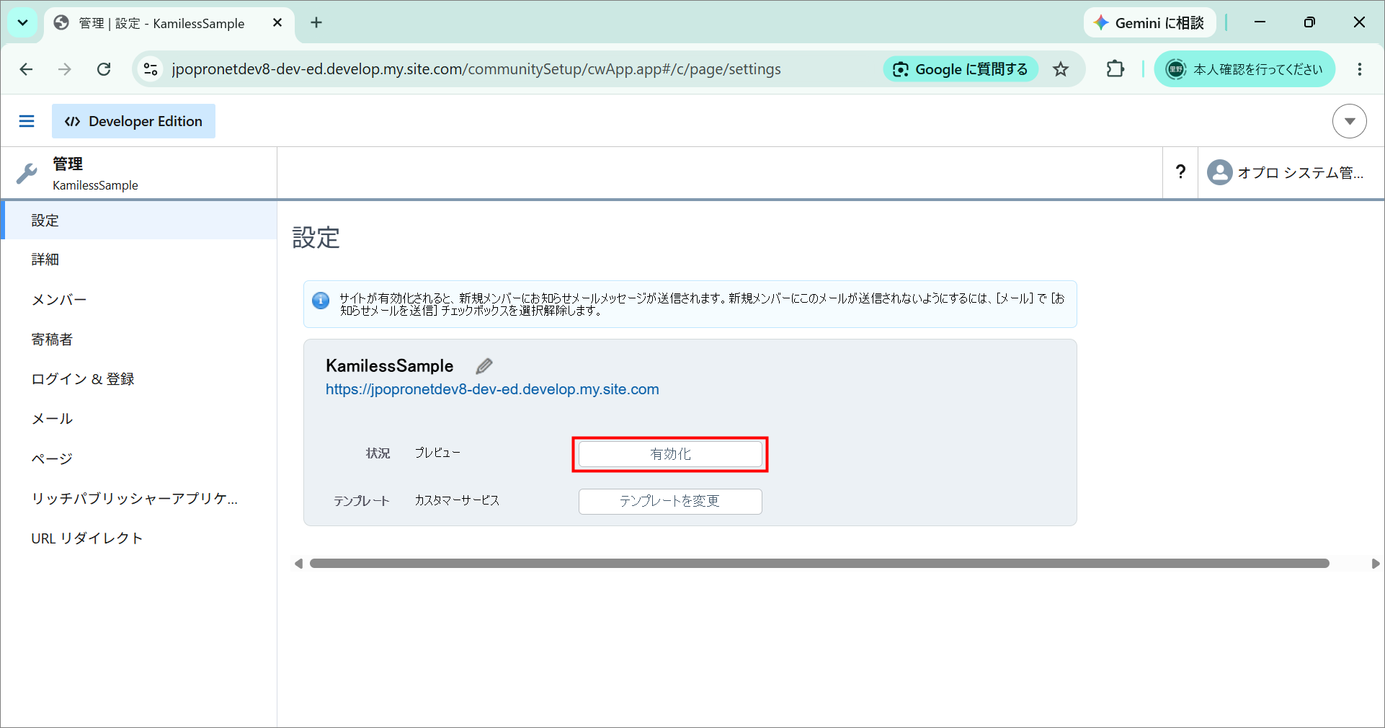
Task: Expand tab search chevron in title bar
Action: (22, 23)
